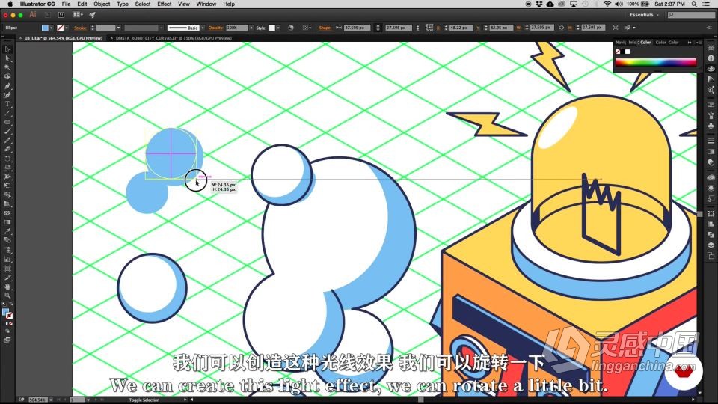Select the Zoom tool
The width and height of the screenshot is (718, 404).
(x=7, y=296)
